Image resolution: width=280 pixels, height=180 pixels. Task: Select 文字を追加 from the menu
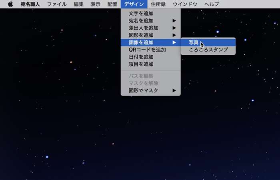coord(141,14)
